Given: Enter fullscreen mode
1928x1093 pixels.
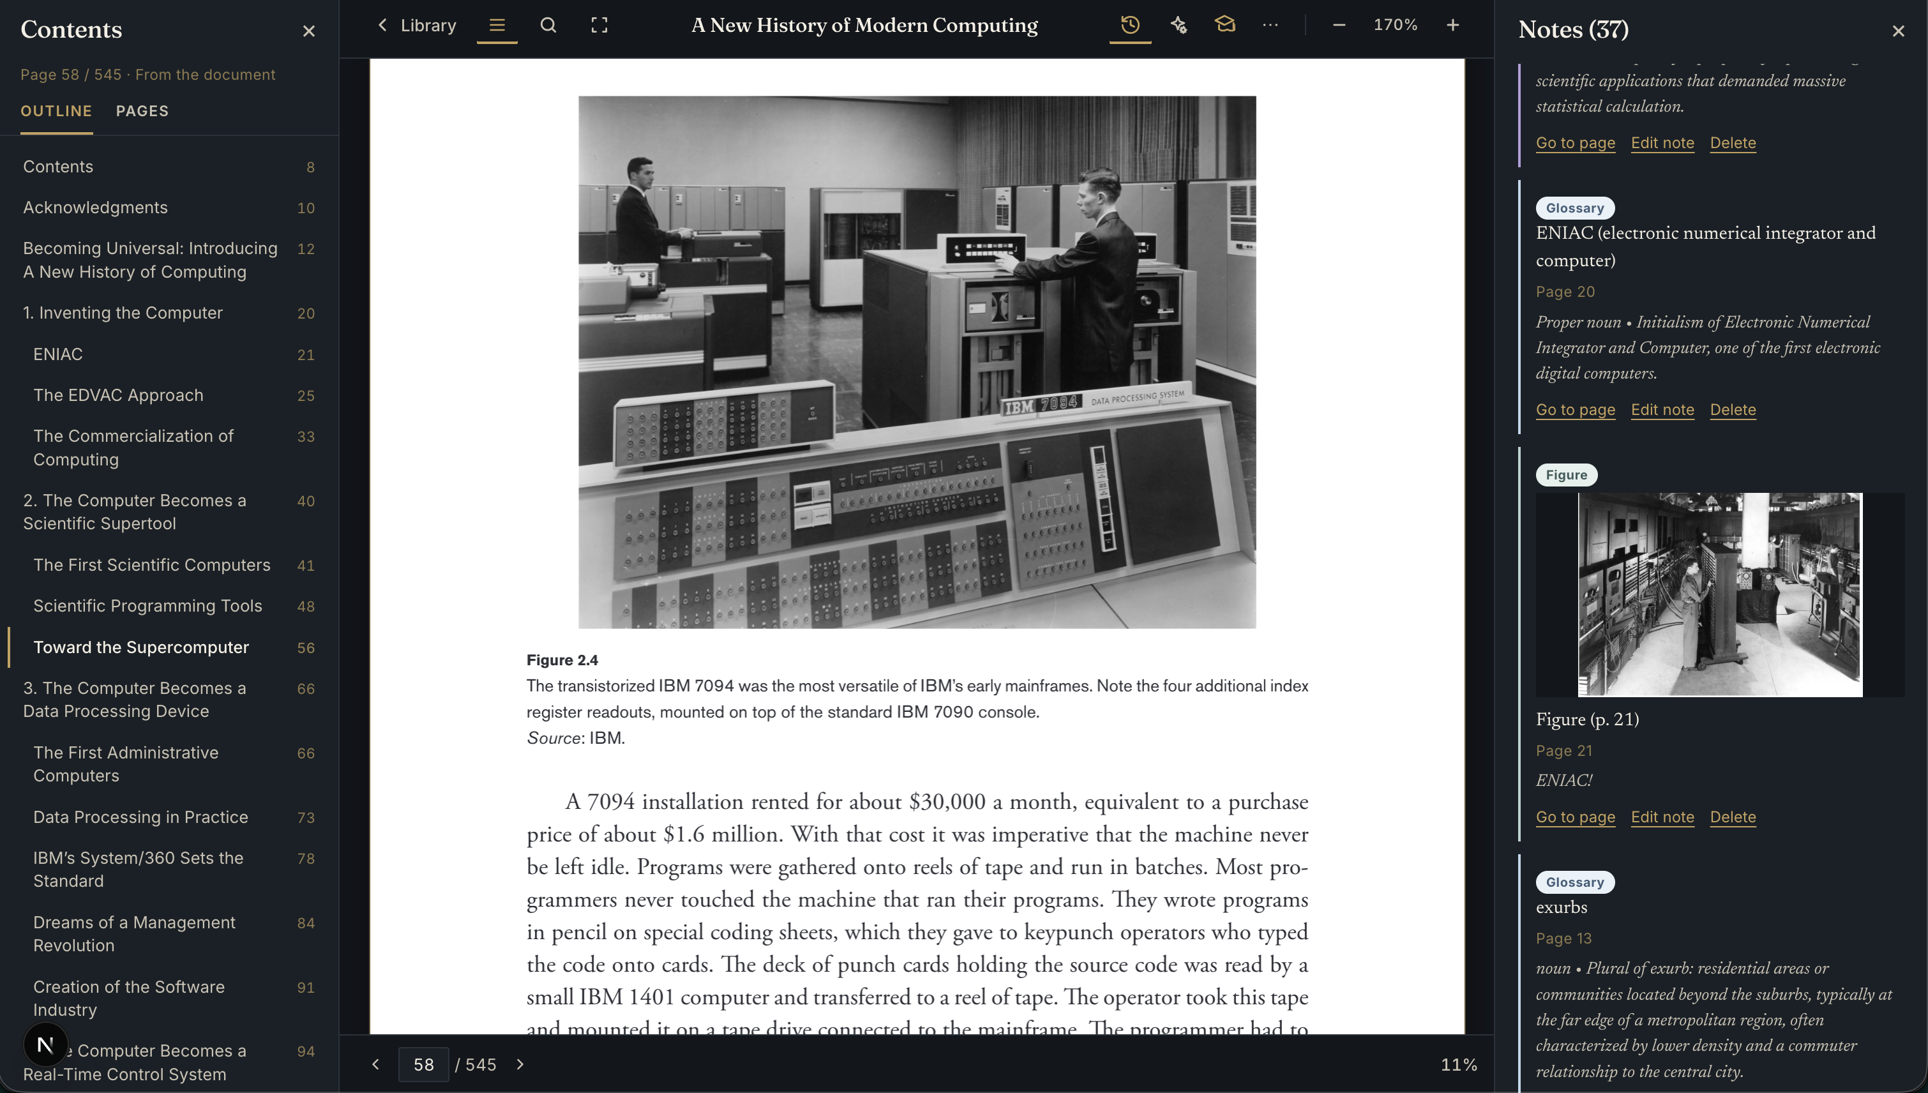Looking at the screenshot, I should coord(599,26).
